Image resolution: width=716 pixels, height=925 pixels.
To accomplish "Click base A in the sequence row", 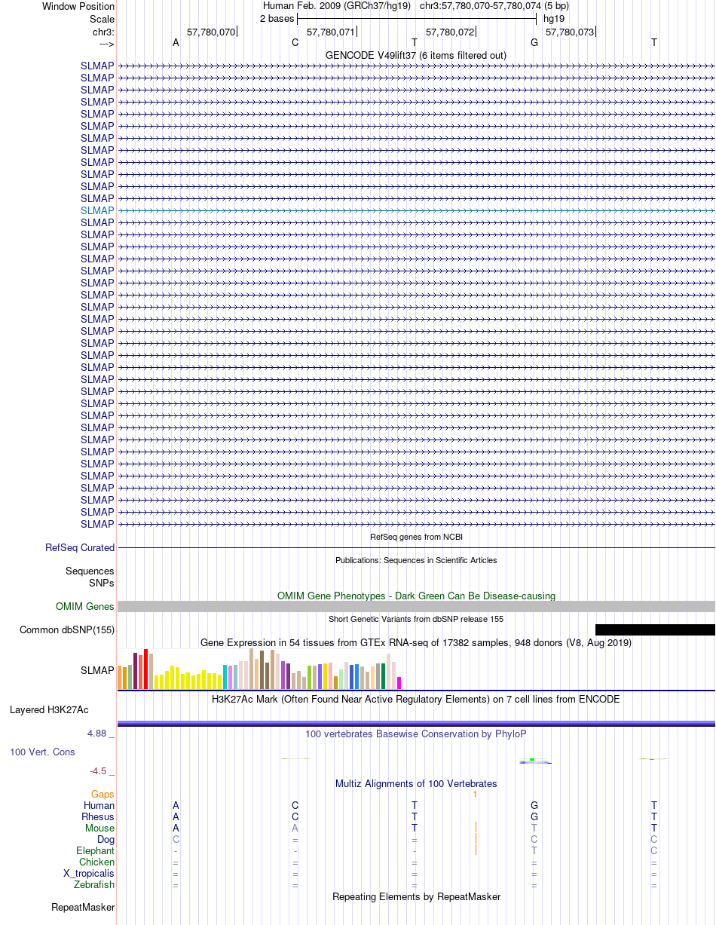I will (x=176, y=42).
